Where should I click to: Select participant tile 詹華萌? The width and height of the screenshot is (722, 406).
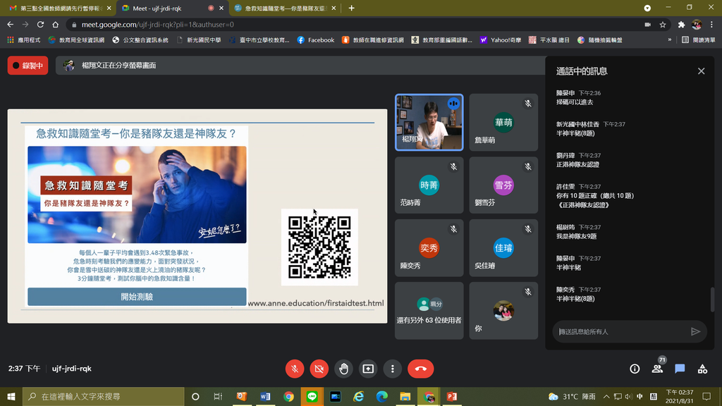tap(503, 123)
